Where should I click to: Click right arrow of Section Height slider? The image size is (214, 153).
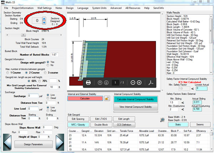61,35
